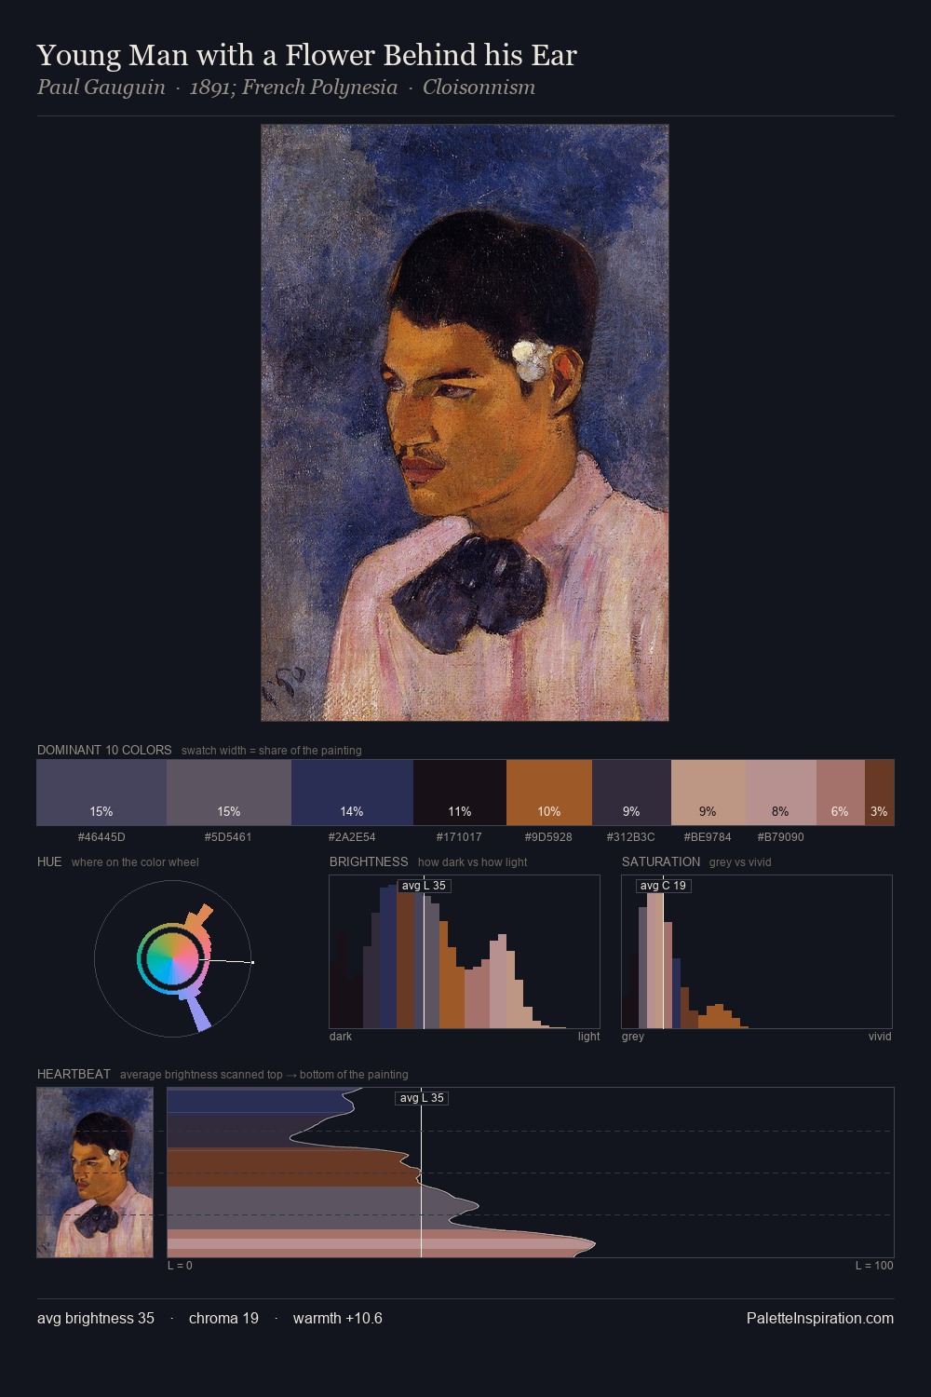Select the #5D5461 grey-mauve swatch

tap(229, 793)
